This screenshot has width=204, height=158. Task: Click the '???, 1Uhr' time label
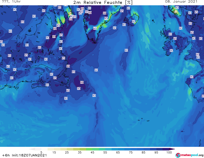point(11,2)
